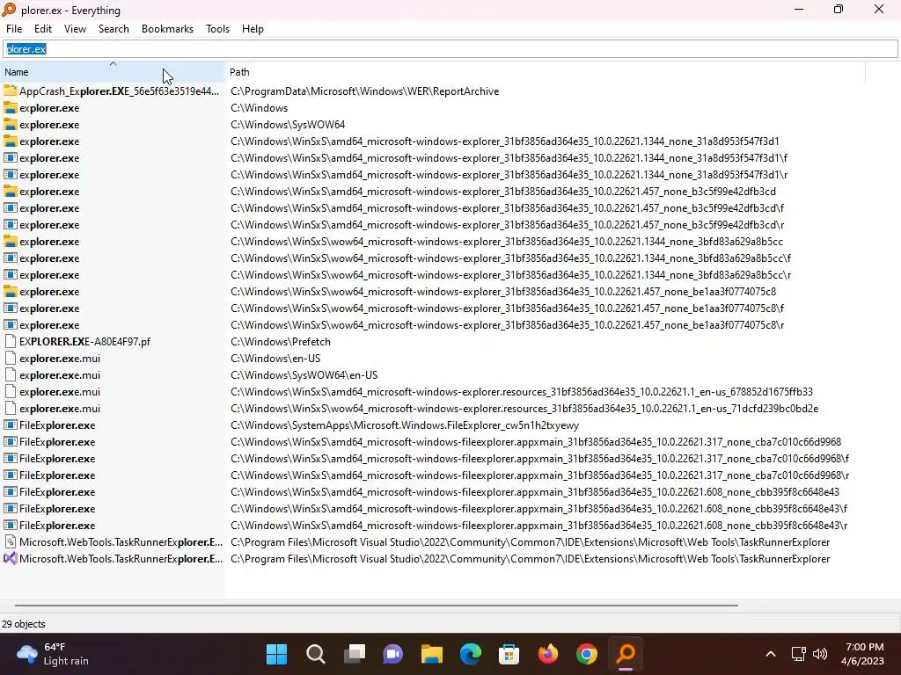The width and height of the screenshot is (901, 675).
Task: Show hidden system tray icons
Action: coord(771,654)
